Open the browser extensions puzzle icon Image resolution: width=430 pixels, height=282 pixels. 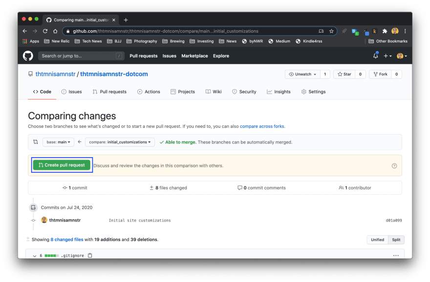(x=385, y=31)
